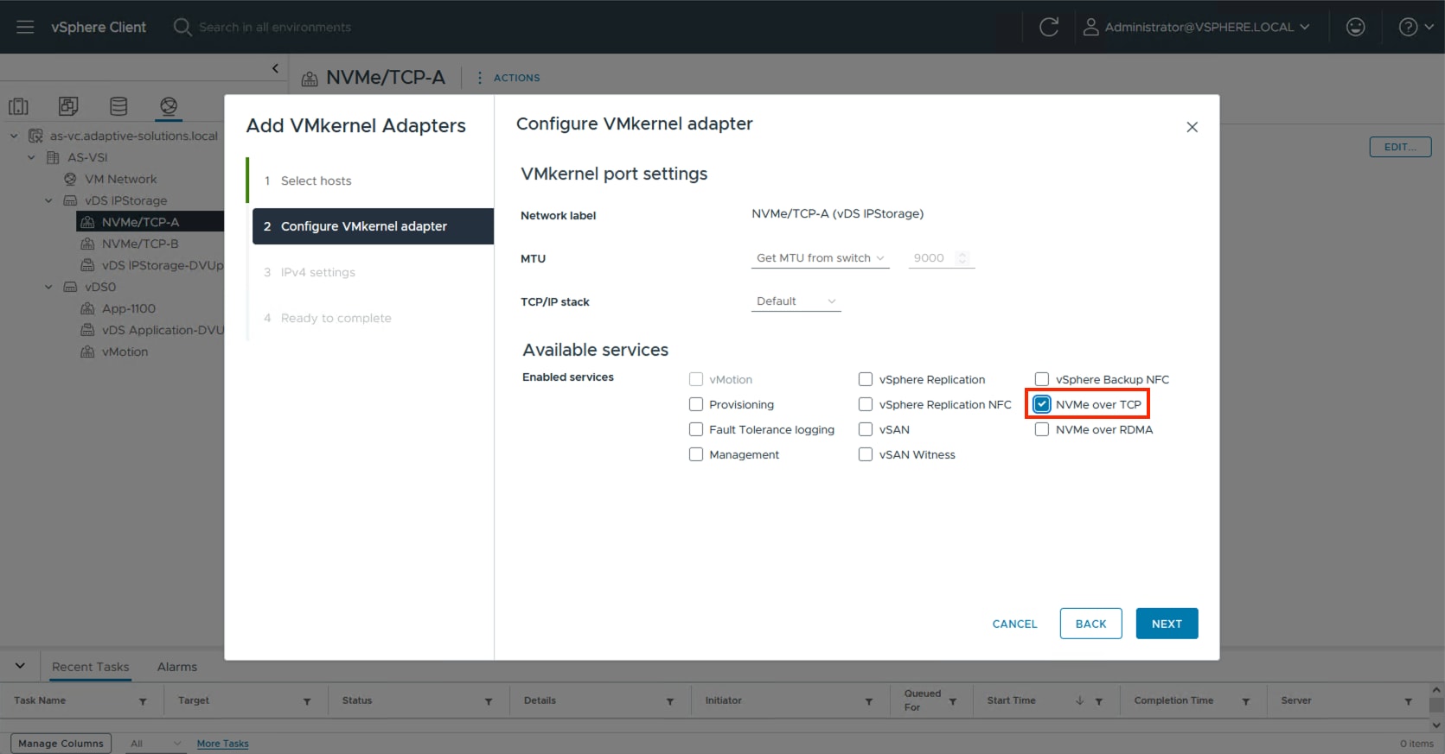The image size is (1445, 754).
Task: Filter the Server column
Action: (1409, 701)
